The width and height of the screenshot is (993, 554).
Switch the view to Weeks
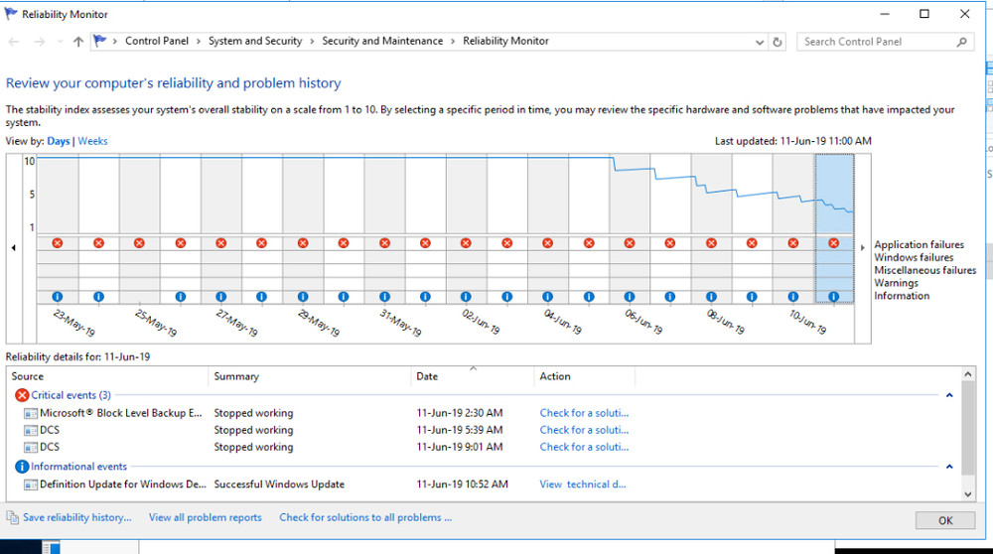92,141
